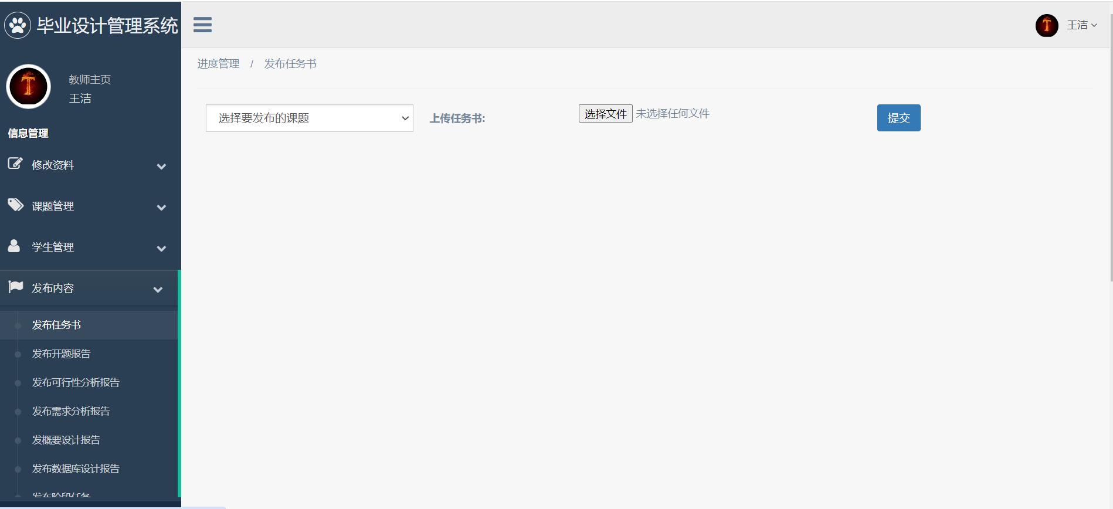
Task: Open the 选择要发布的课题 dropdown
Action: point(310,118)
